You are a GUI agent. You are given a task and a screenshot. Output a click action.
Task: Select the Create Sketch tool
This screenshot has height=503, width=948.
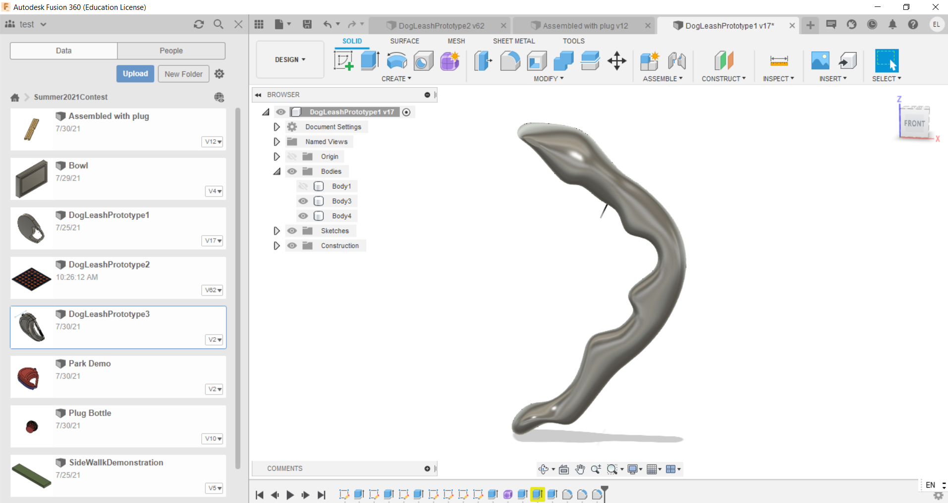(x=343, y=61)
